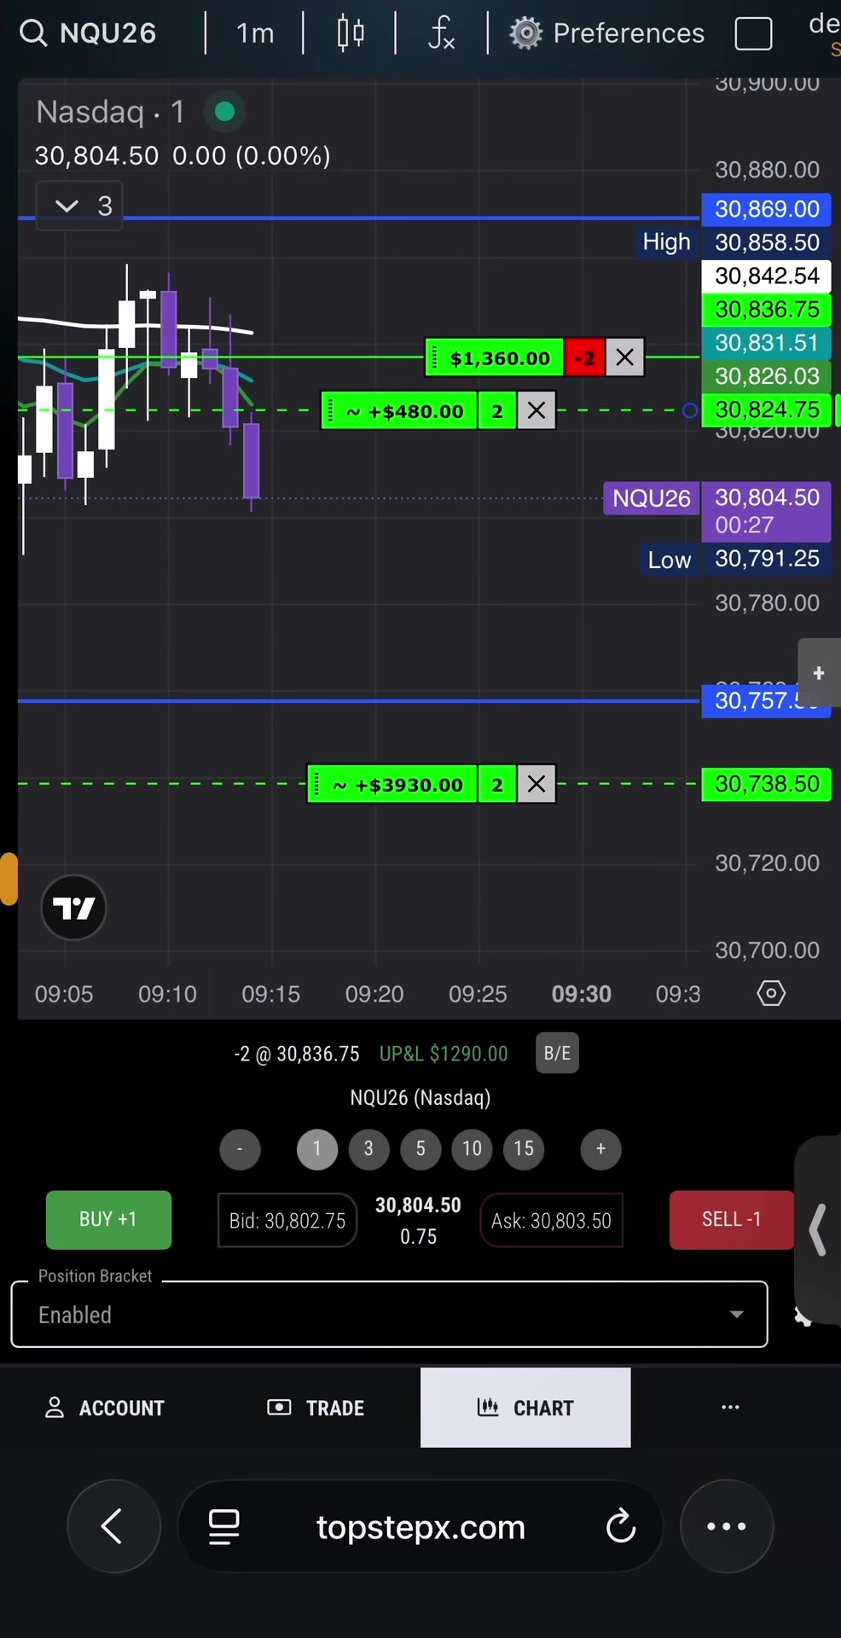The width and height of the screenshot is (841, 1638).
Task: Open the TradingView logo link
Action: point(74,908)
